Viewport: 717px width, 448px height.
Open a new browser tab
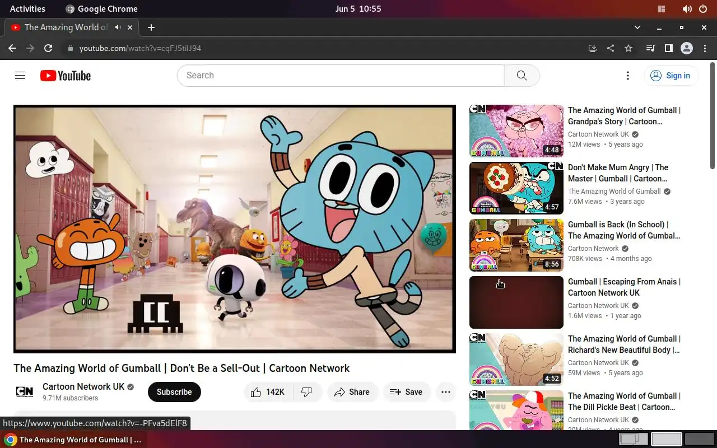(x=151, y=27)
